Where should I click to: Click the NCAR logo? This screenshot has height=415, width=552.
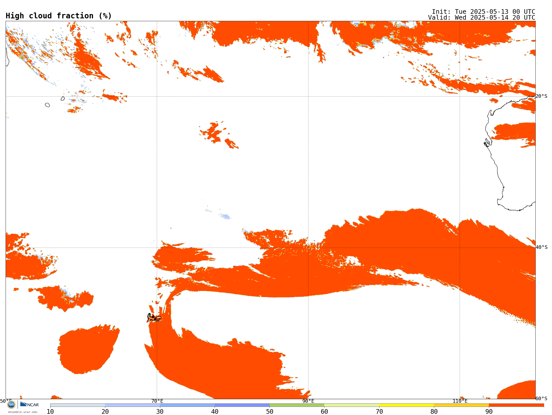[29, 405]
